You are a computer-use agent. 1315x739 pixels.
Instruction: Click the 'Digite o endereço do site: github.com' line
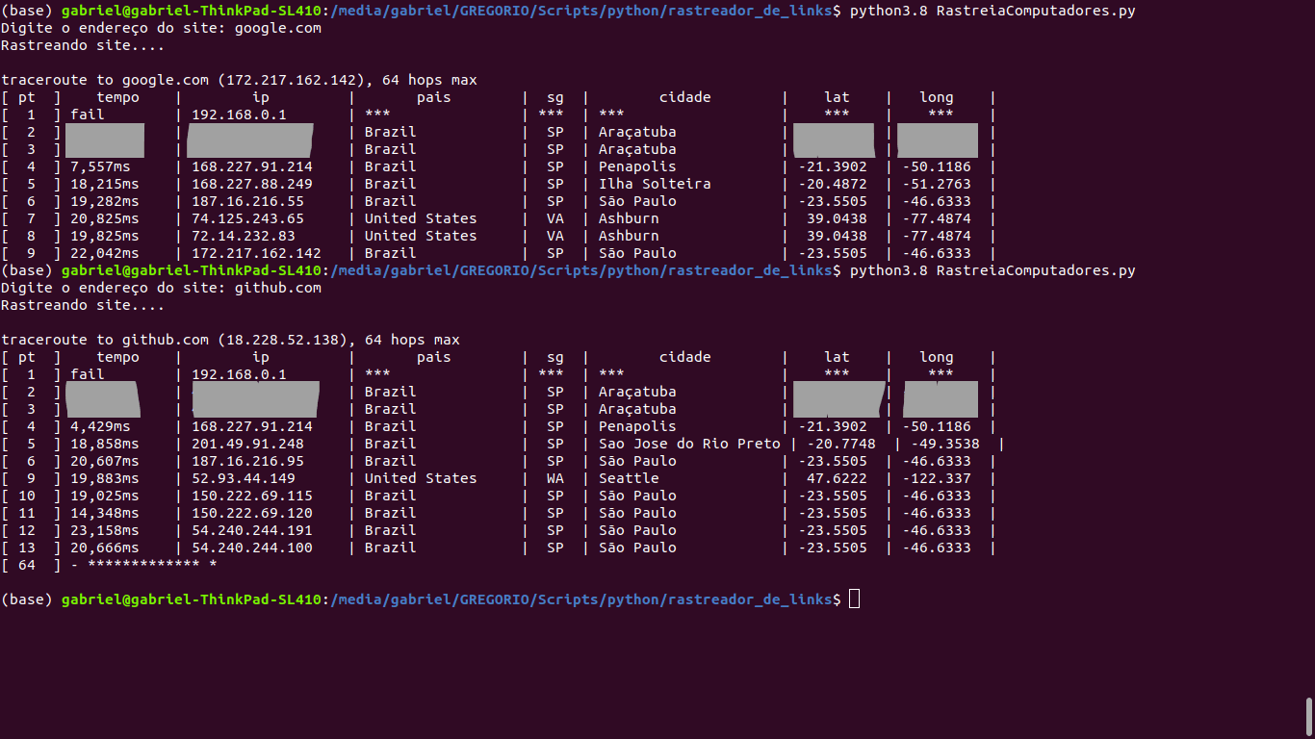pos(161,288)
